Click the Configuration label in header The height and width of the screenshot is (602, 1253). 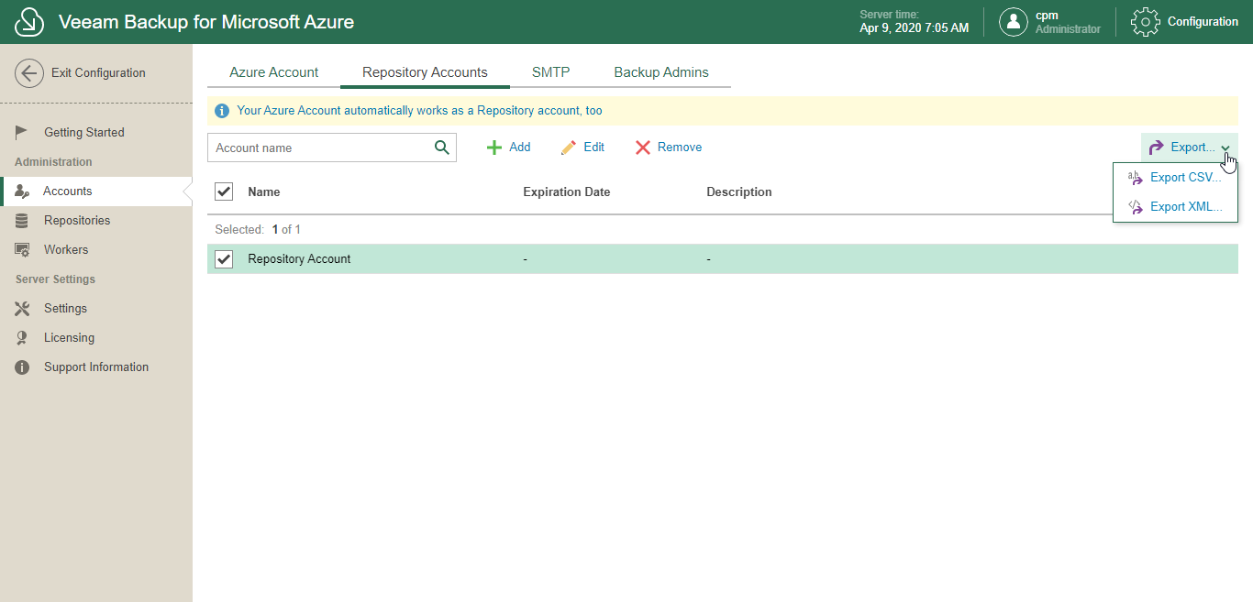point(1203,22)
